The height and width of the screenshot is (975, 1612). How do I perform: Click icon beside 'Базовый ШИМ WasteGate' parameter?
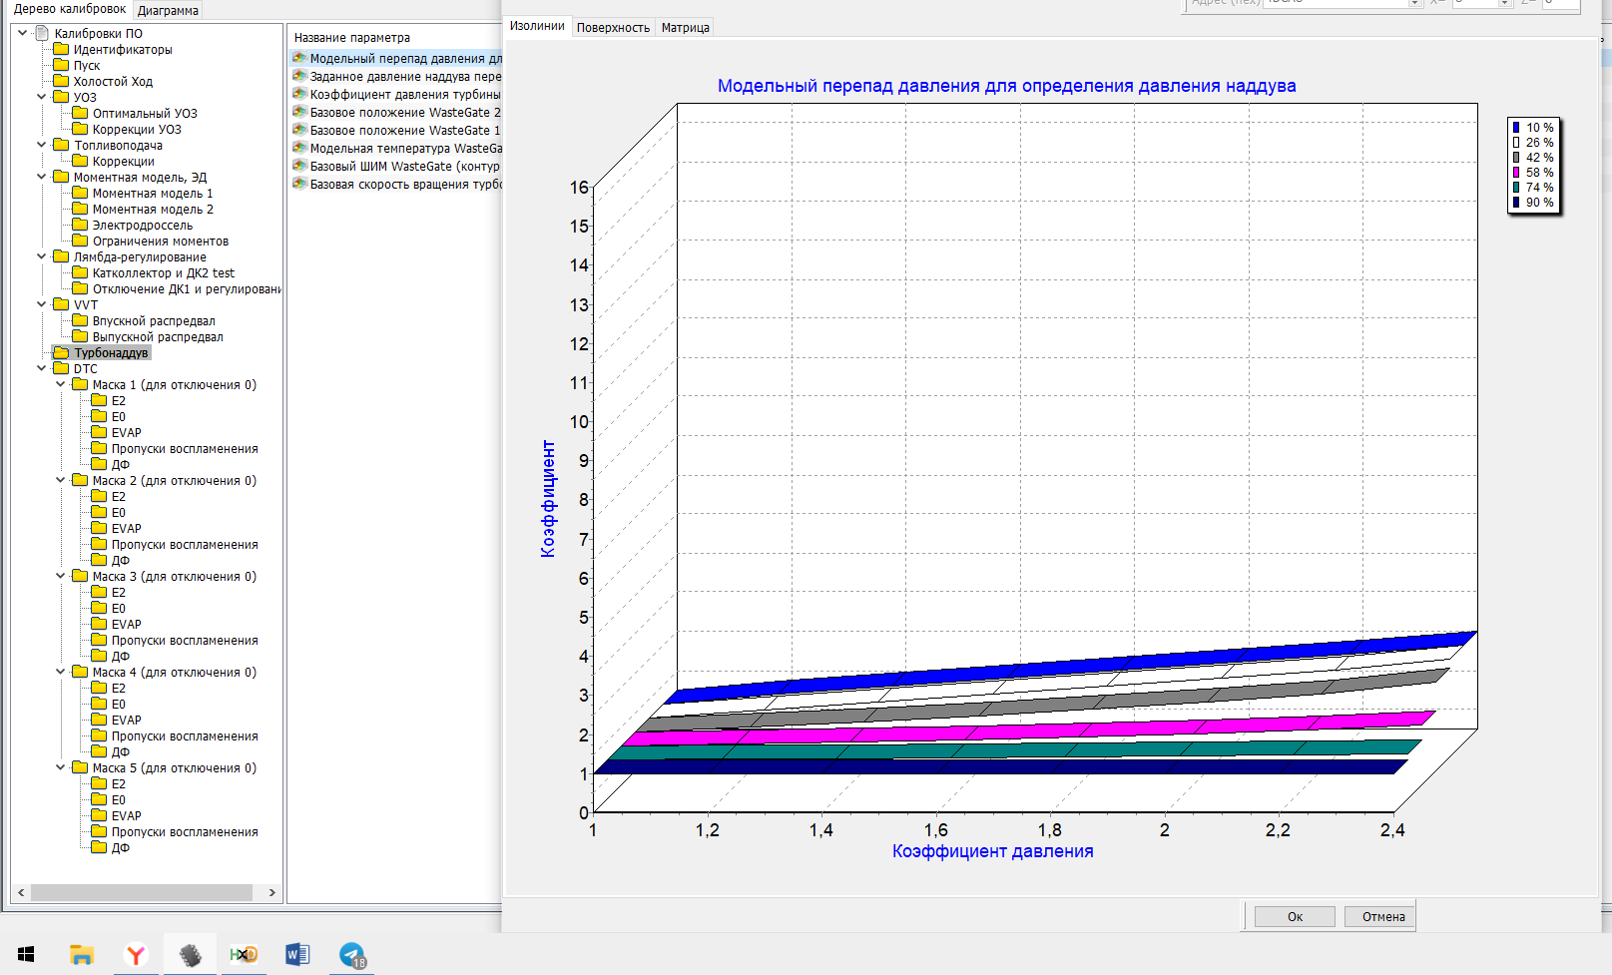[298, 166]
